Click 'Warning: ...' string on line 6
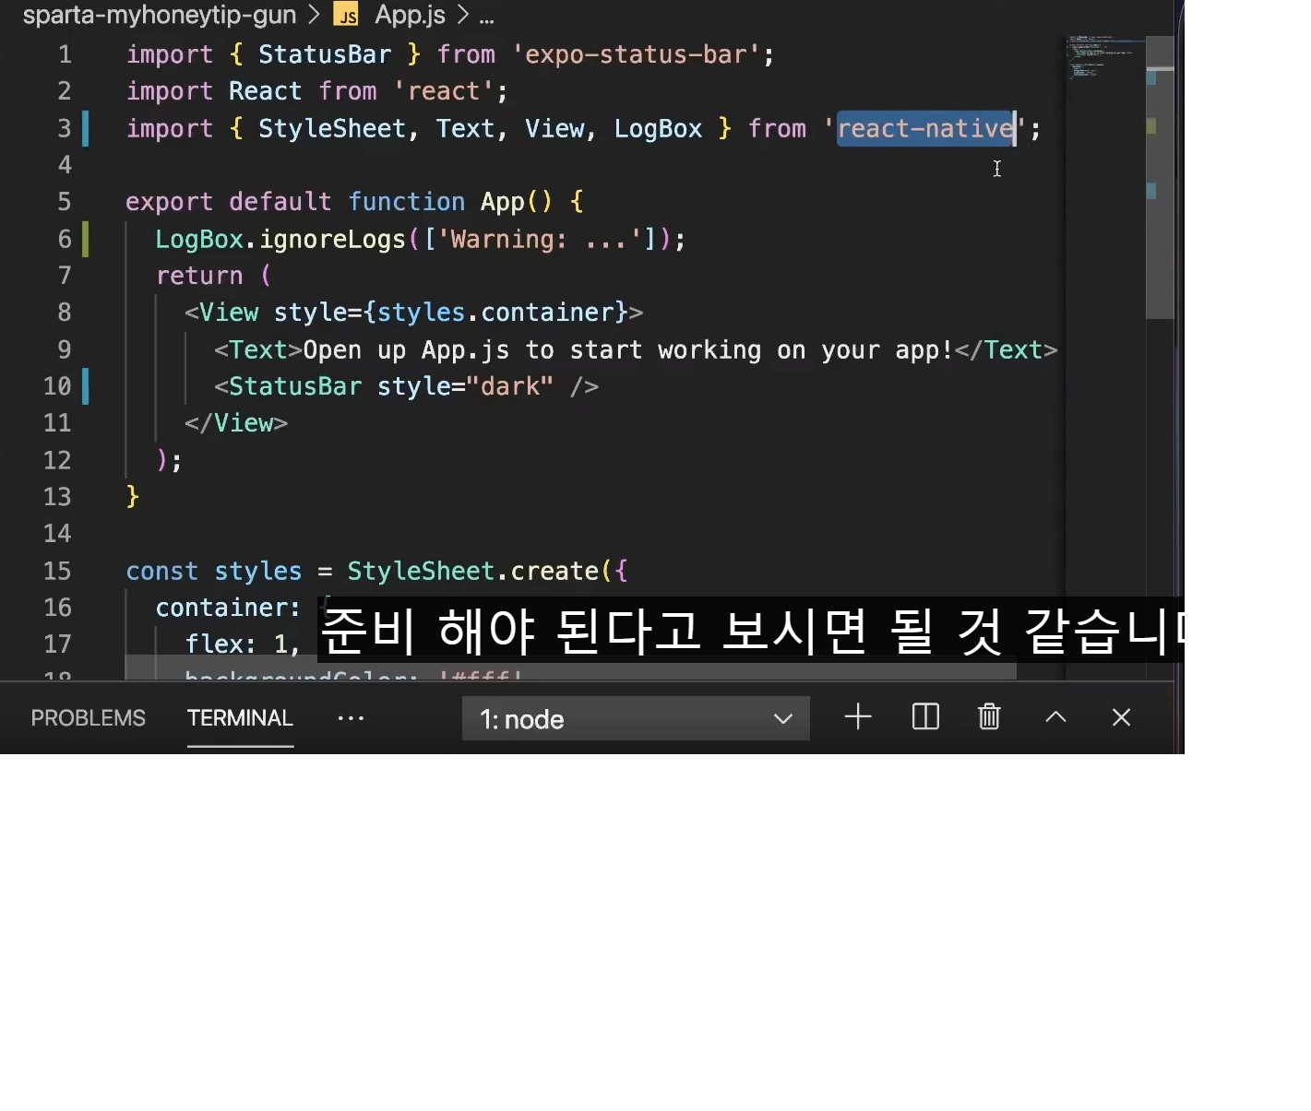This screenshot has width=1311, height=1111. [540, 239]
